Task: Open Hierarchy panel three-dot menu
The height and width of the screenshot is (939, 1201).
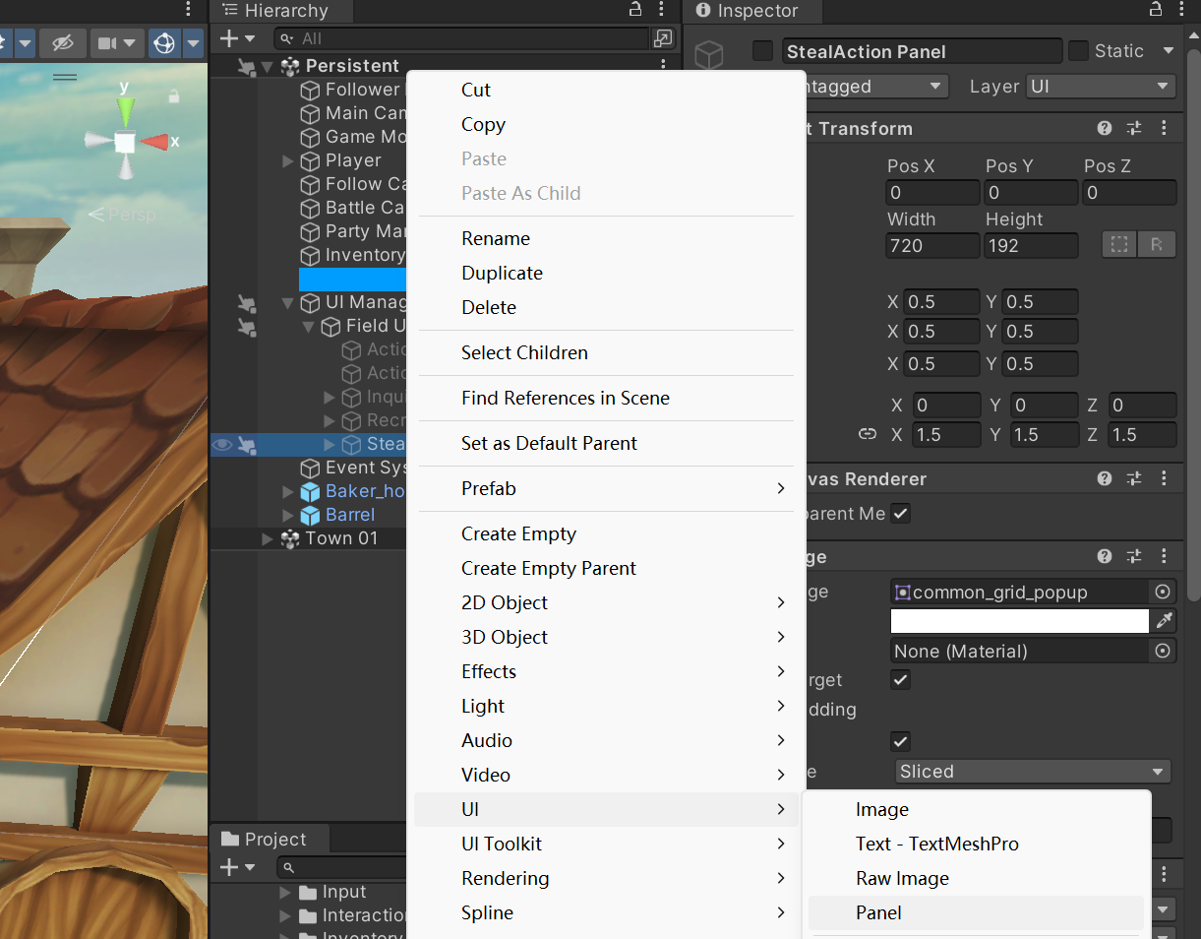Action: tap(663, 10)
